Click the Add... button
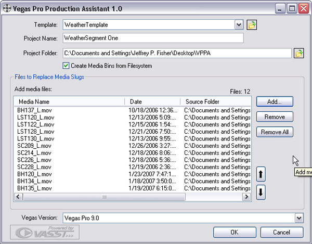Viewport: 312px width, 244px height. tap(275, 101)
